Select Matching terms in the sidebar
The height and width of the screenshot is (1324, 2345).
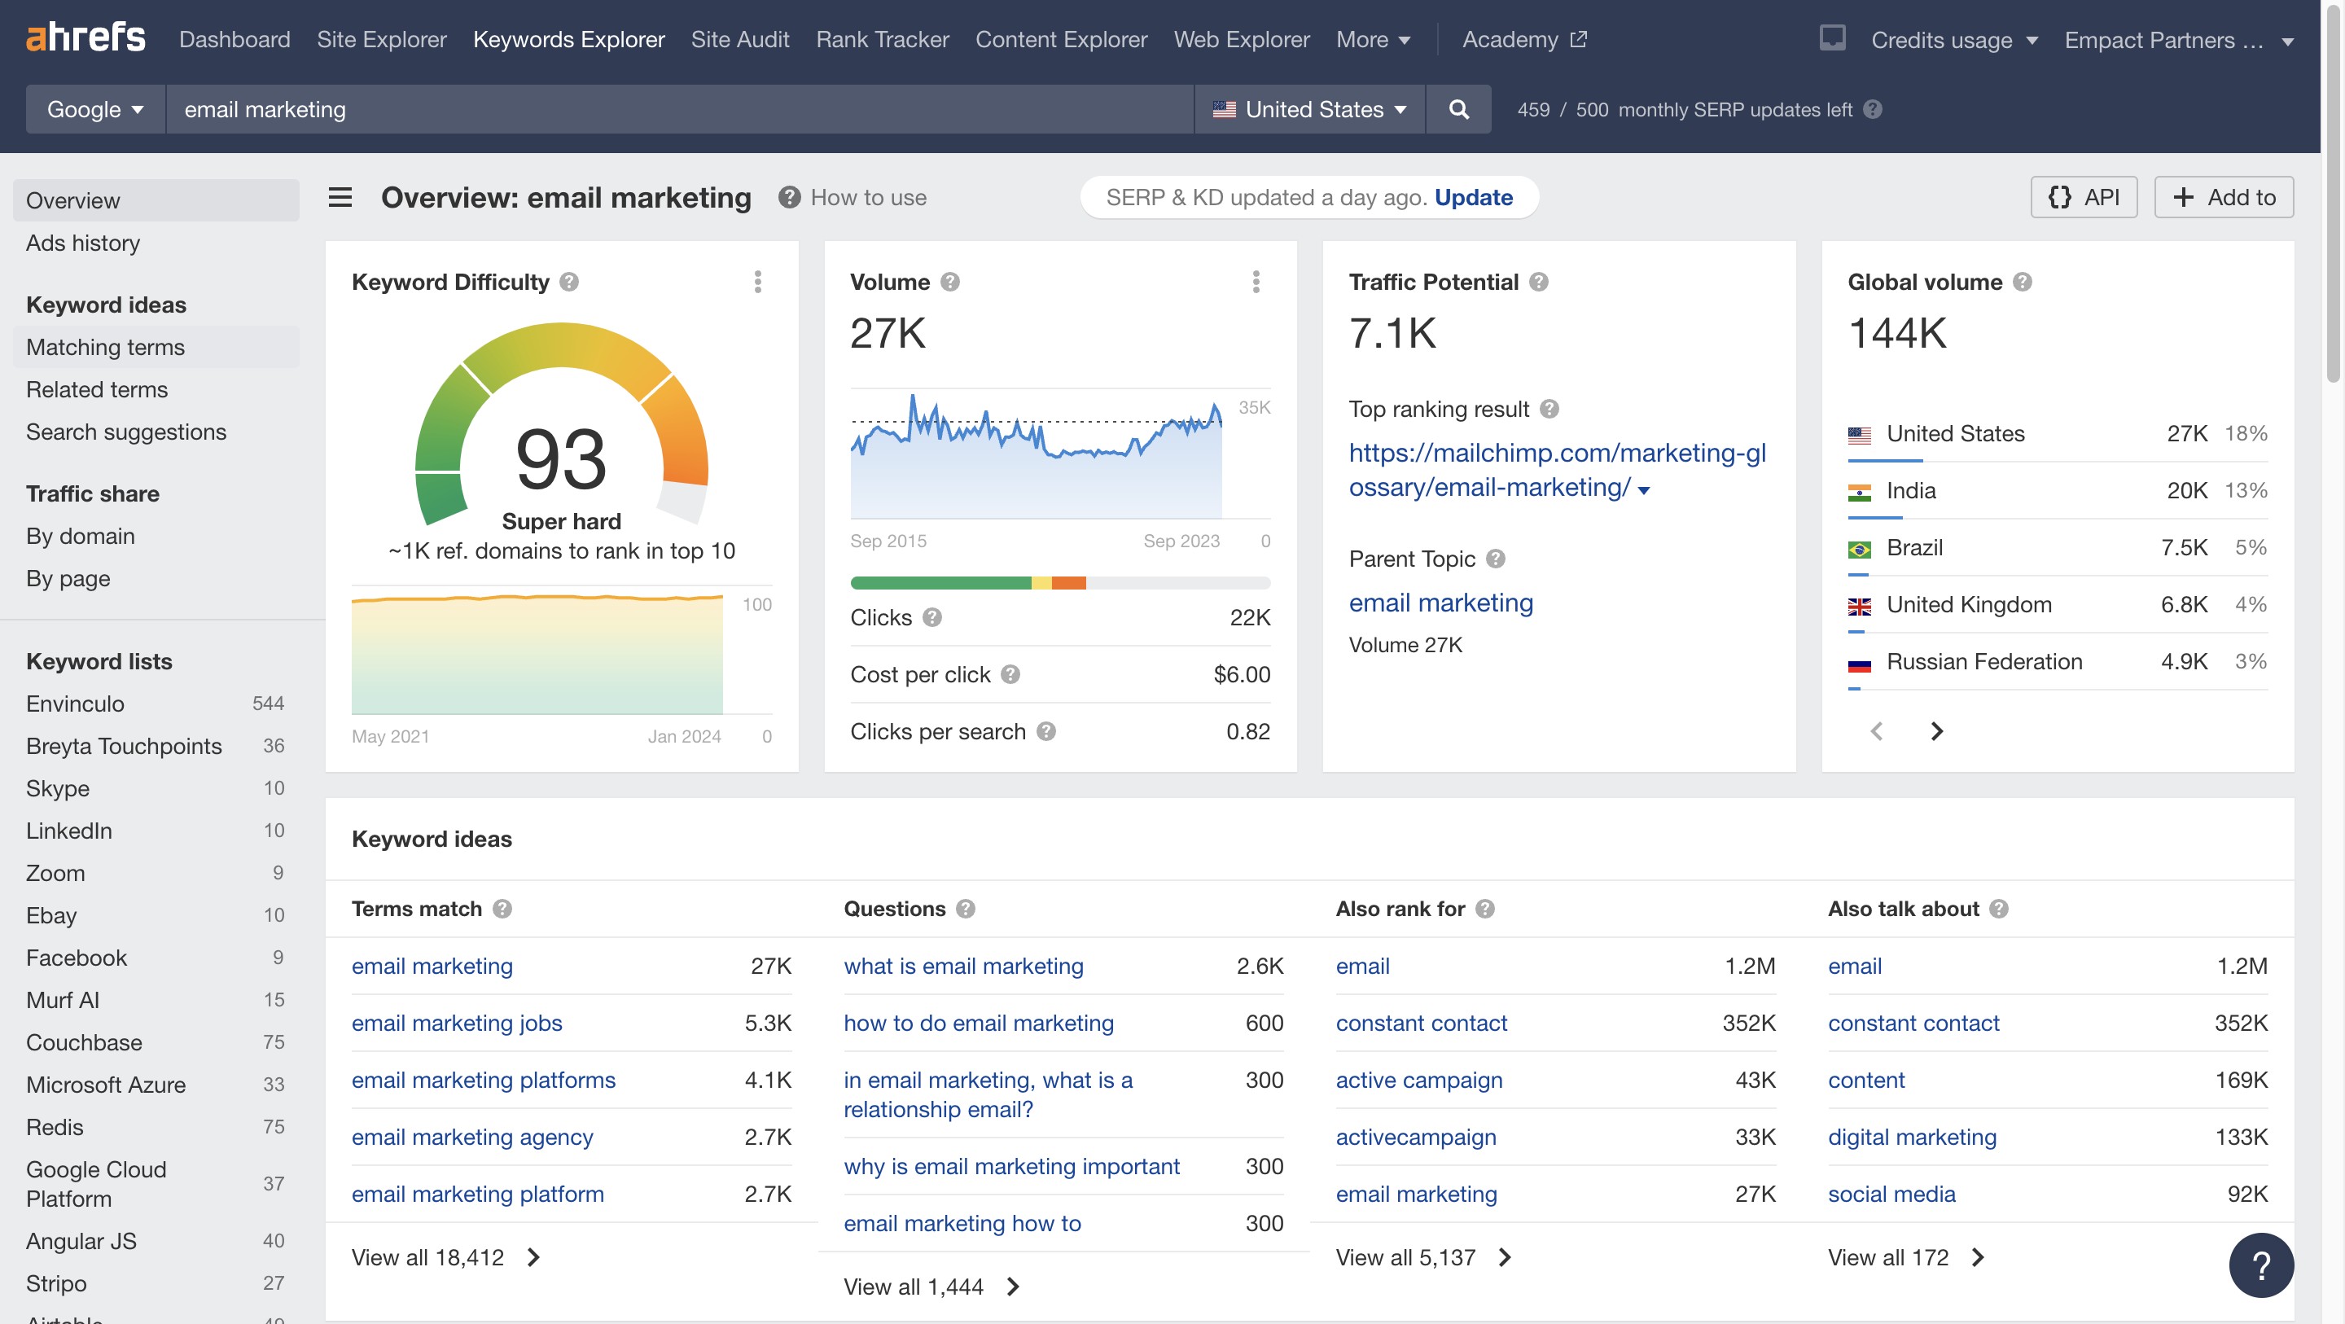(x=106, y=347)
